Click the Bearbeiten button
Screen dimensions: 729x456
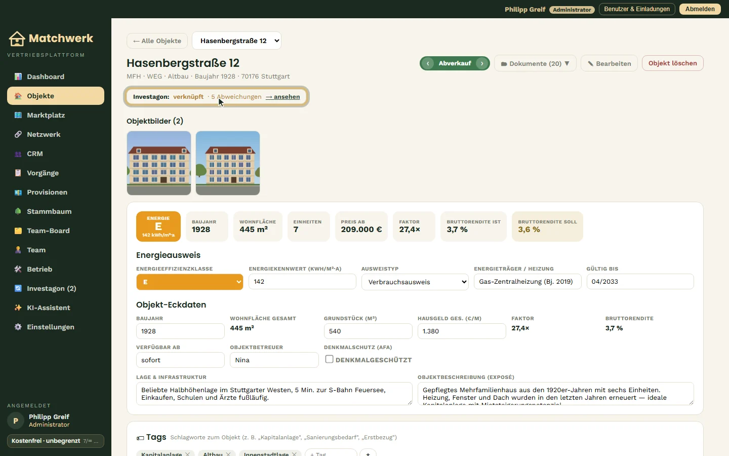[x=609, y=63]
